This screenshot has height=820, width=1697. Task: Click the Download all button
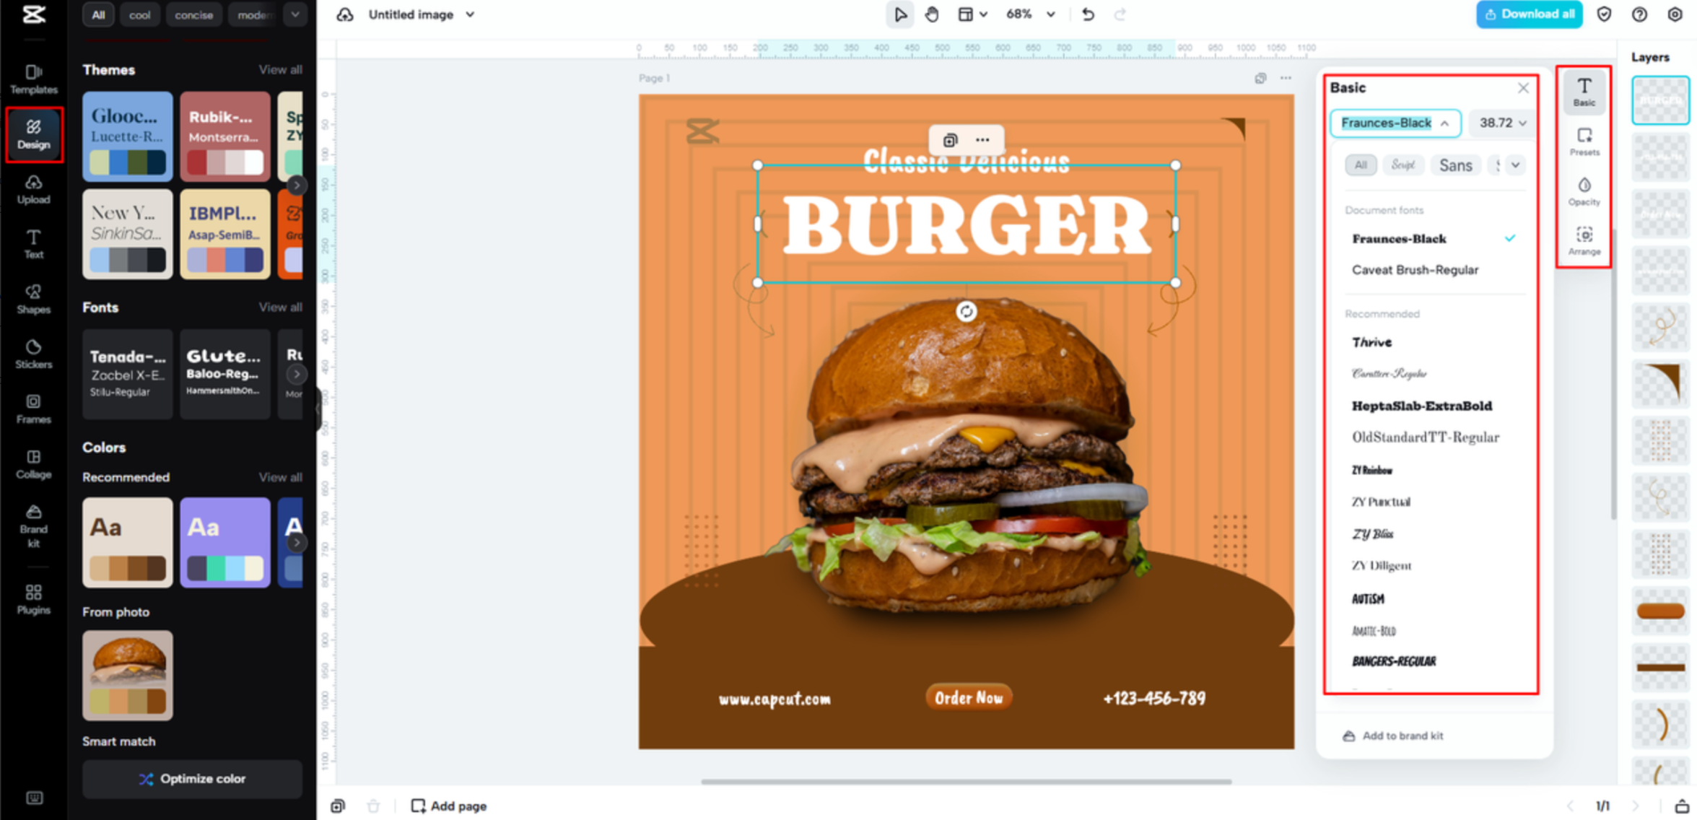pos(1529,14)
